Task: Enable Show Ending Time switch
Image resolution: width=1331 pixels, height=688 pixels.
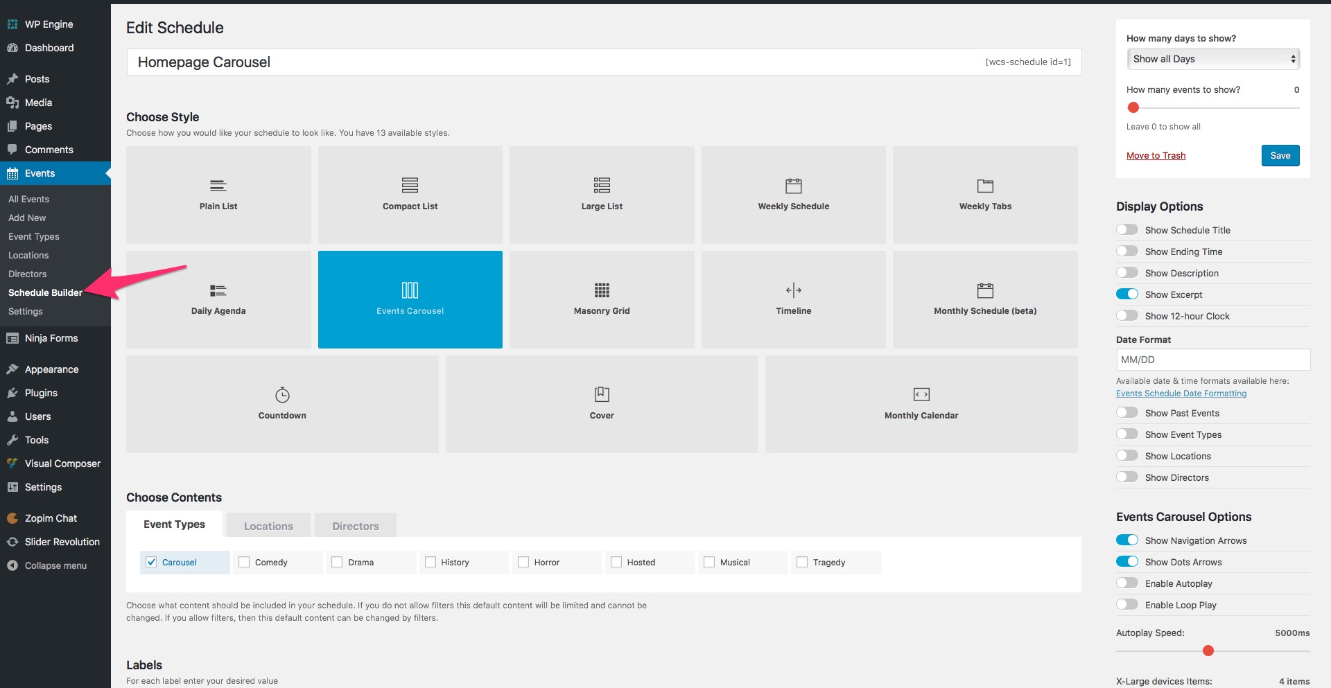Action: point(1127,251)
